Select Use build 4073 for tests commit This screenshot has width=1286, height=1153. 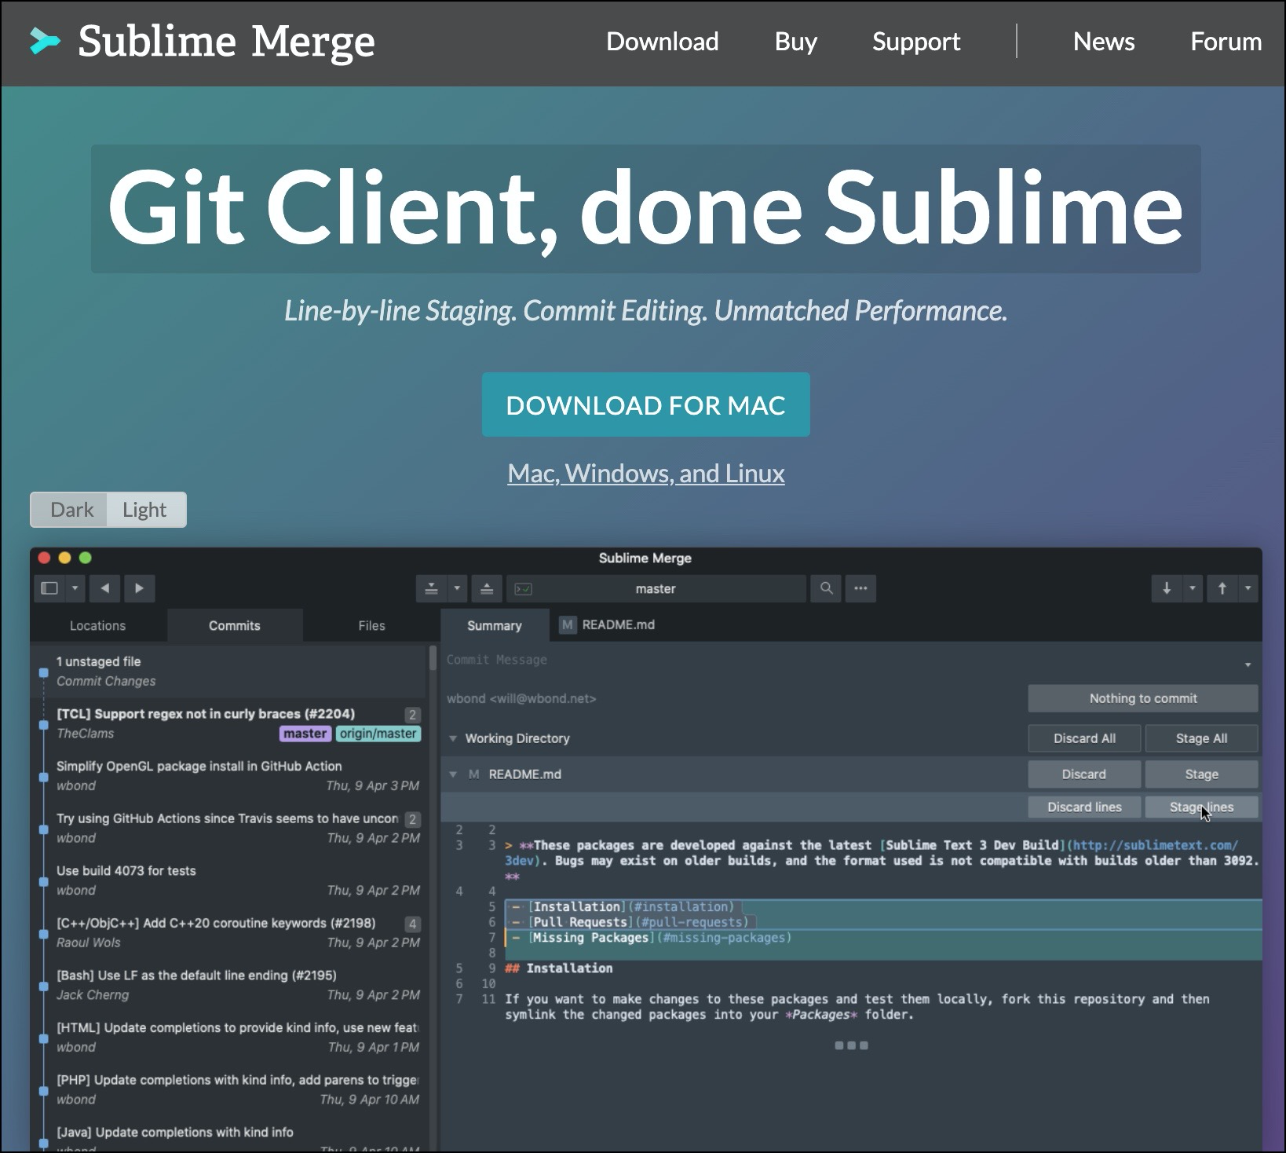pyautogui.click(x=229, y=880)
